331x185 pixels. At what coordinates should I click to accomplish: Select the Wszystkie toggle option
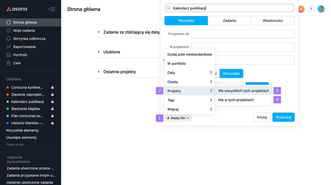[x=231, y=73]
